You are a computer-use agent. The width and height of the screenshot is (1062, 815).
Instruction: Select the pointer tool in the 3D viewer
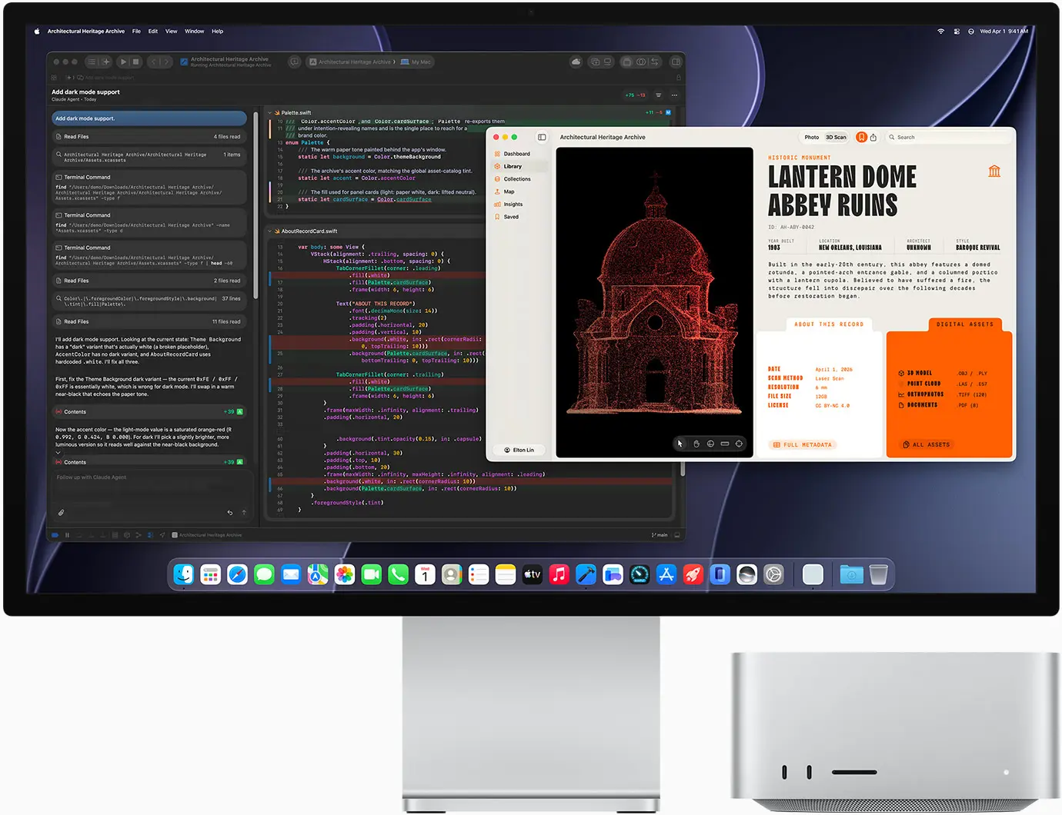[680, 444]
